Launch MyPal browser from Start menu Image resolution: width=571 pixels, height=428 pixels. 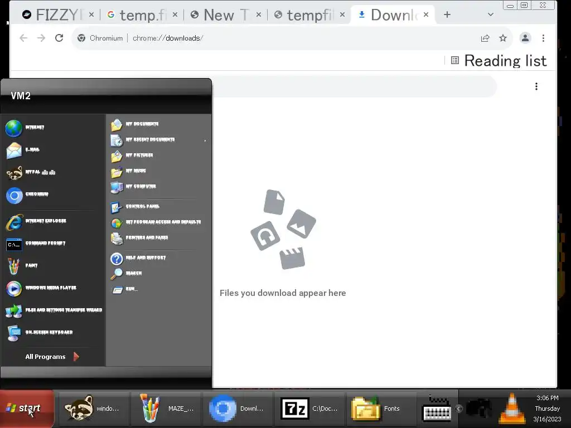pos(31,173)
